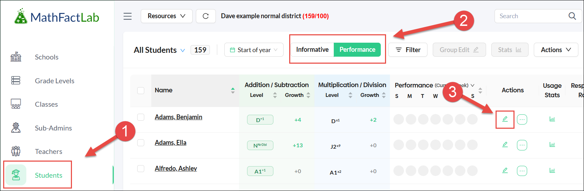The image size is (584, 191).
Task: Click the Group Edit button
Action: coord(459,50)
